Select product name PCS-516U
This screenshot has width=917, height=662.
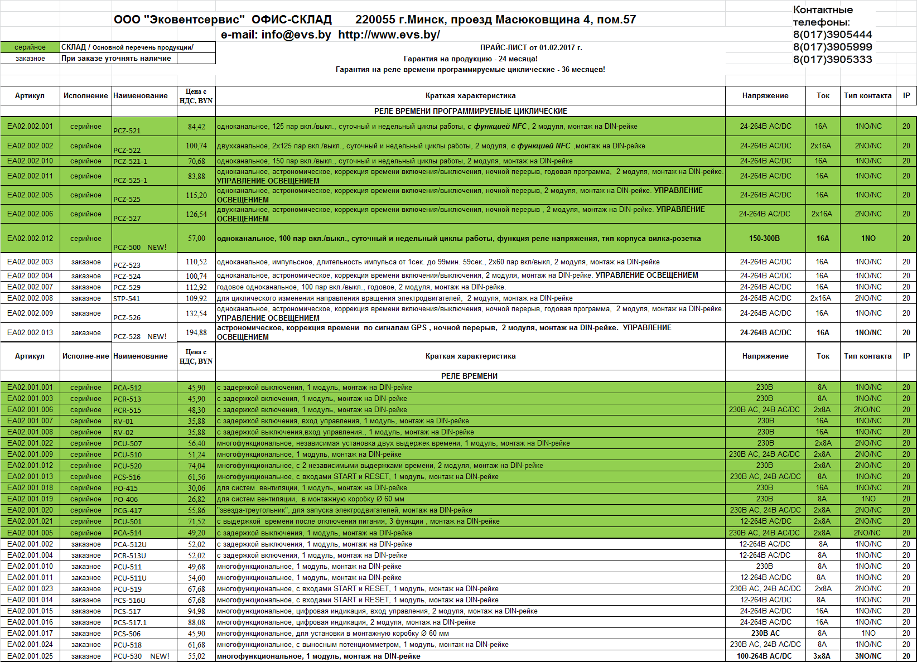(x=129, y=600)
